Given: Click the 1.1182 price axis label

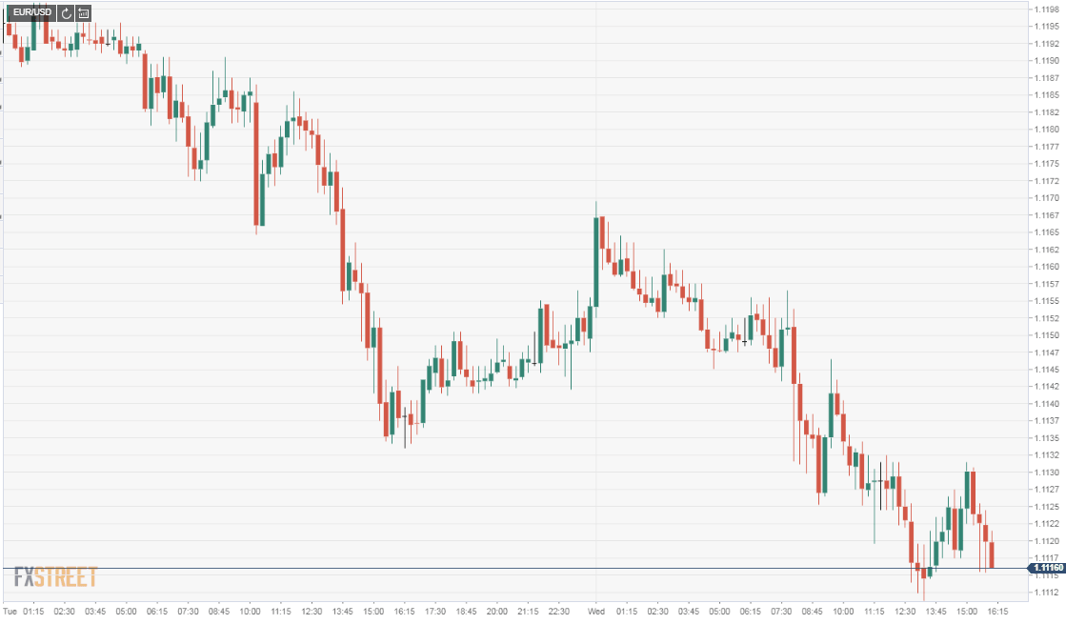Looking at the screenshot, I should [1045, 112].
